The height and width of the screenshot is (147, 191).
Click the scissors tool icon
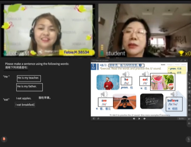[189, 96]
